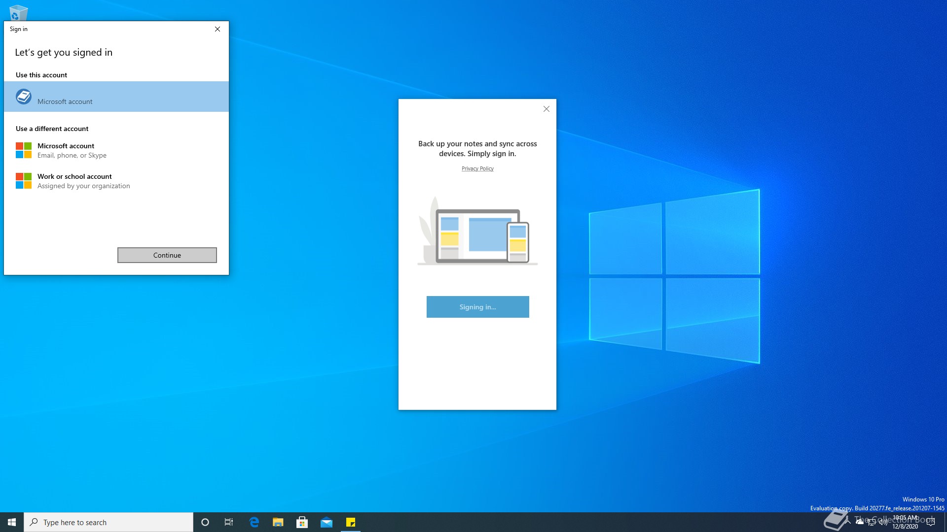Expand the hidden tray icons chevron
The width and height of the screenshot is (947, 532).
848,522
